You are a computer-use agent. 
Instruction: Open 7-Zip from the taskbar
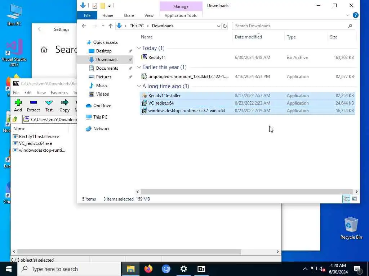pos(201,269)
